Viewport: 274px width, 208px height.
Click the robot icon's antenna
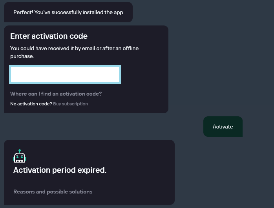click(x=20, y=151)
